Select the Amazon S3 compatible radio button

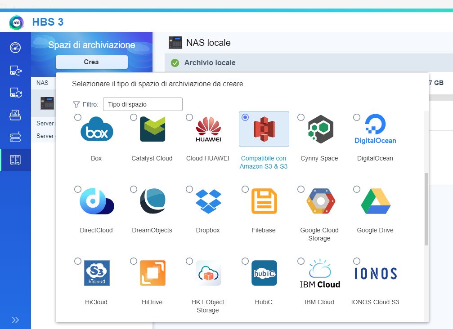pos(245,117)
